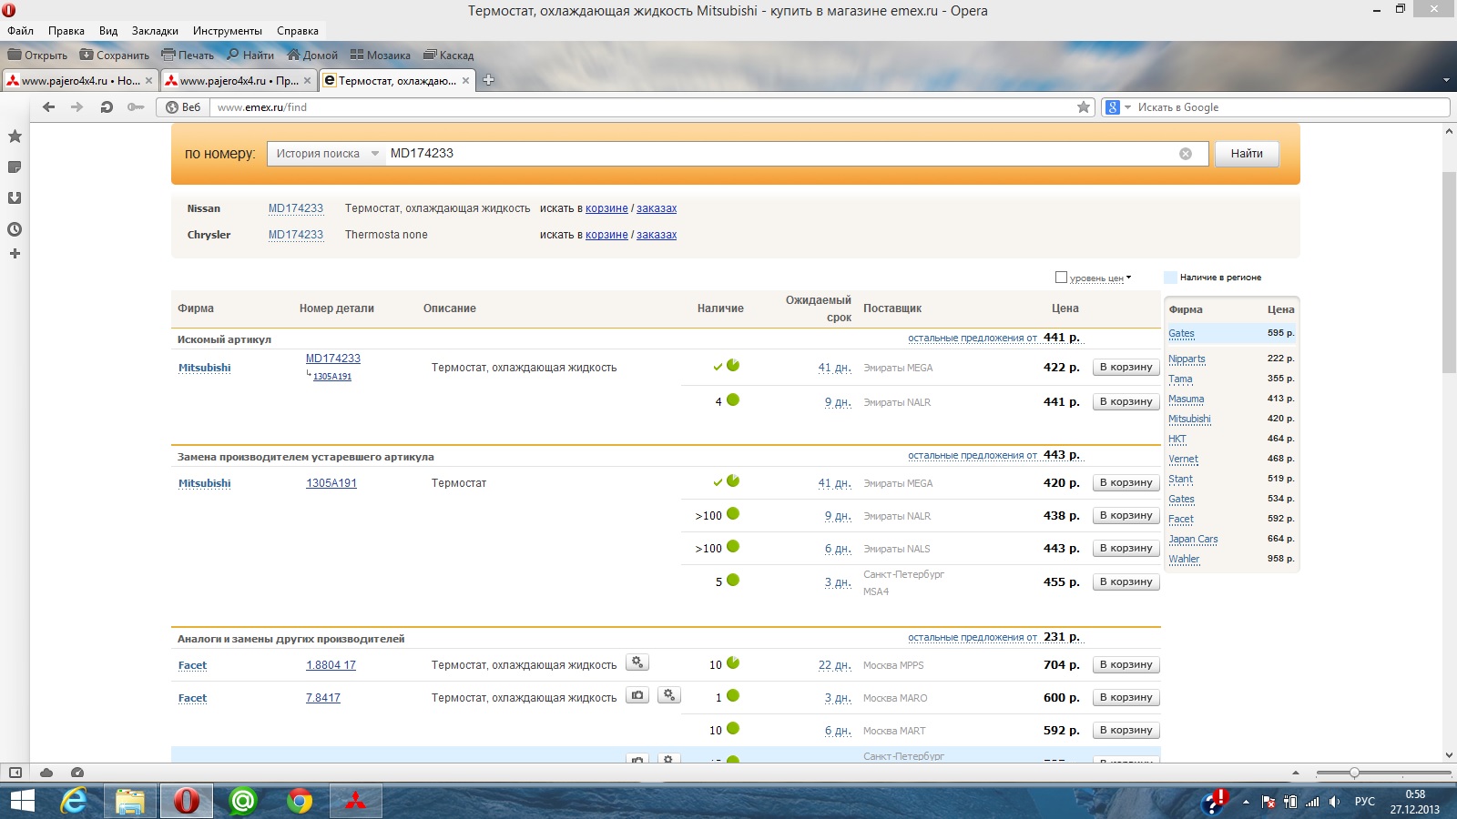Image resolution: width=1457 pixels, height=819 pixels.
Task: Click the gear icon for Facet 1.8804 17
Action: click(x=637, y=663)
